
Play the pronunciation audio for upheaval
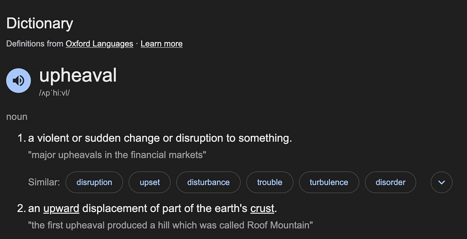click(19, 80)
